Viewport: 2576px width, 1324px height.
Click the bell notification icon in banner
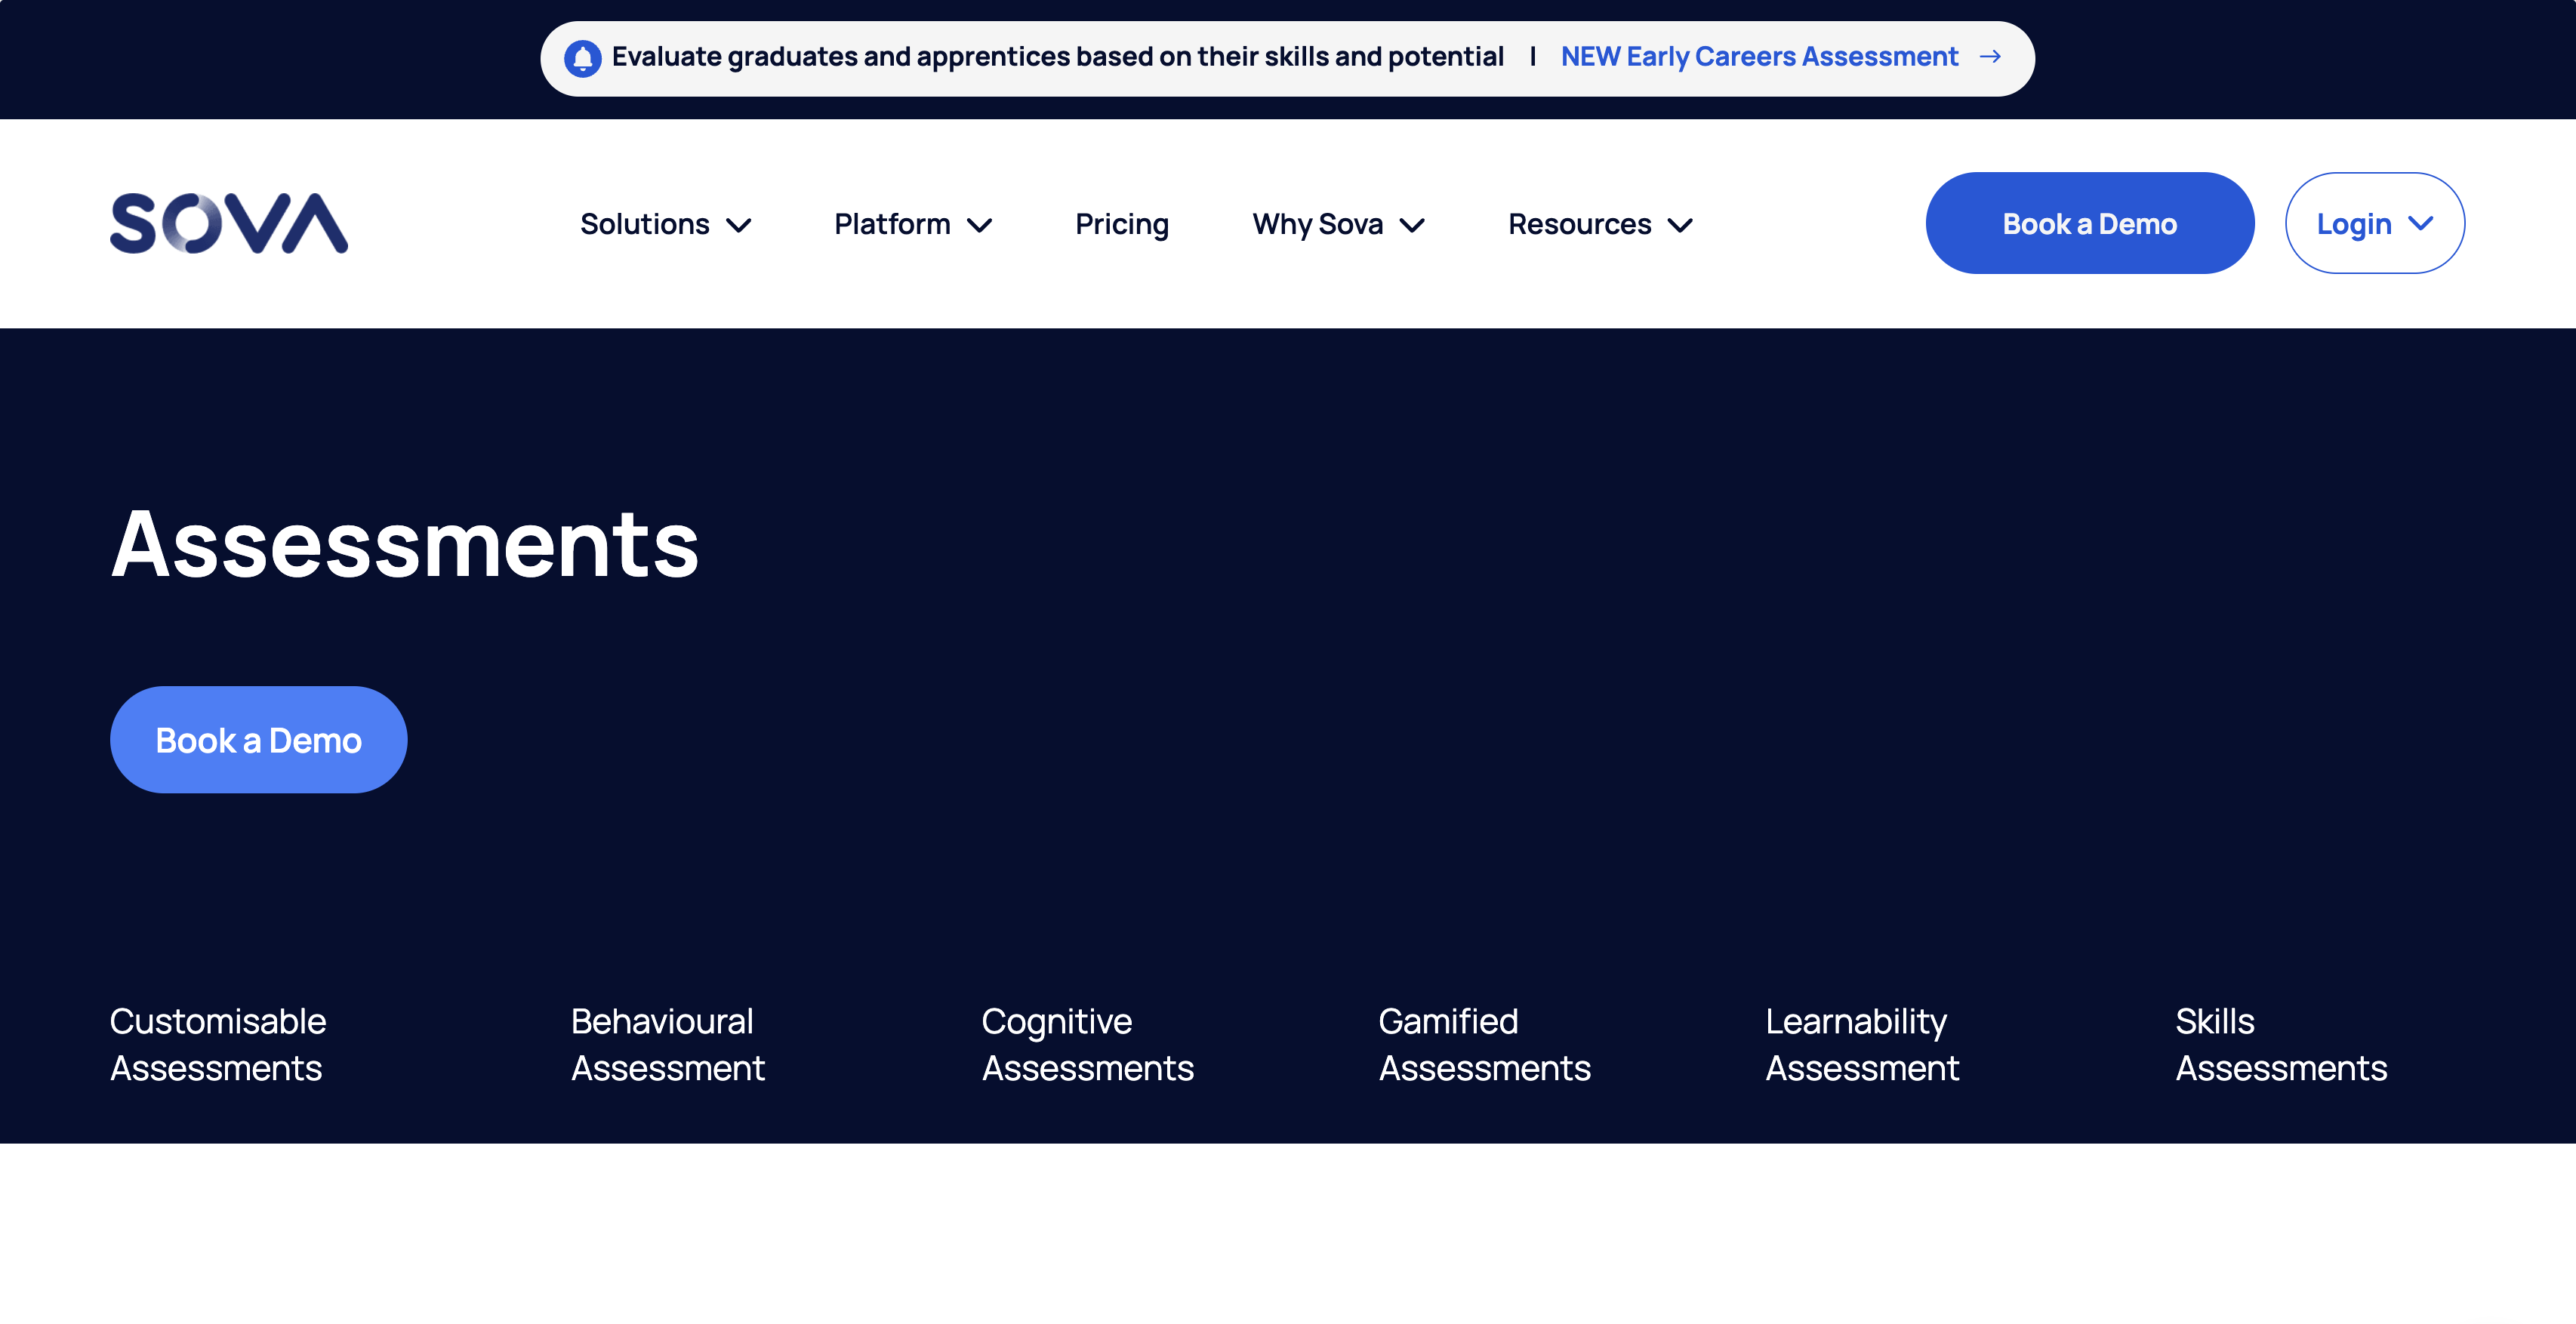click(583, 58)
